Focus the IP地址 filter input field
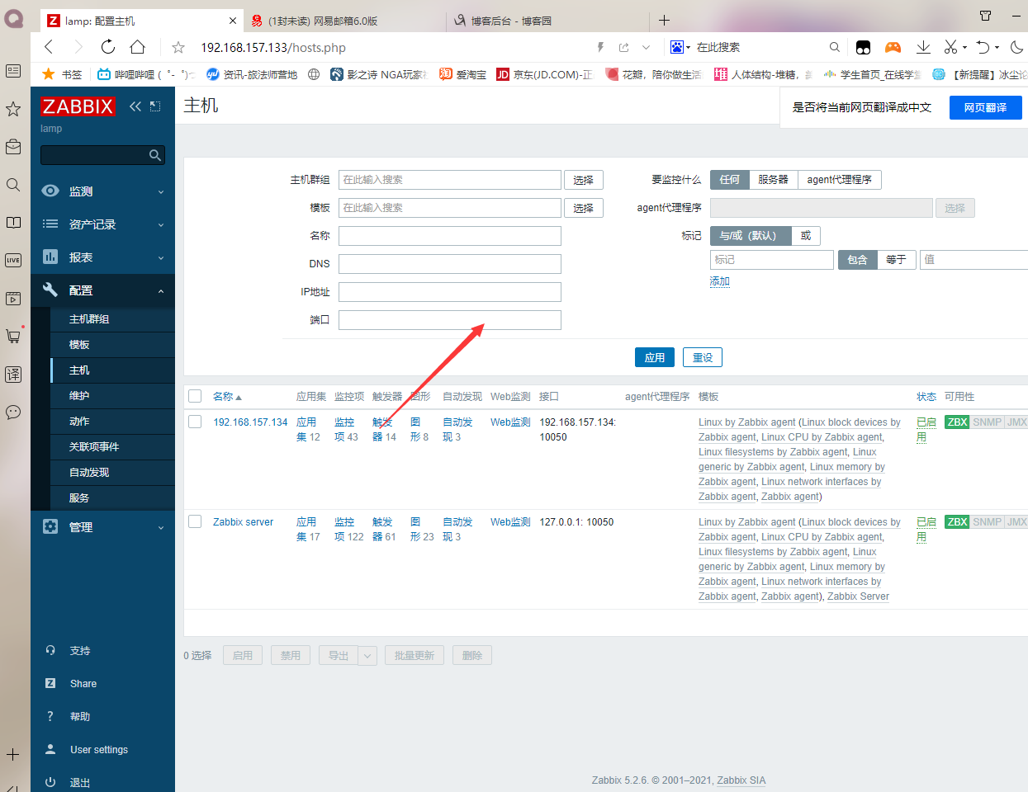The image size is (1028, 792). coord(450,292)
